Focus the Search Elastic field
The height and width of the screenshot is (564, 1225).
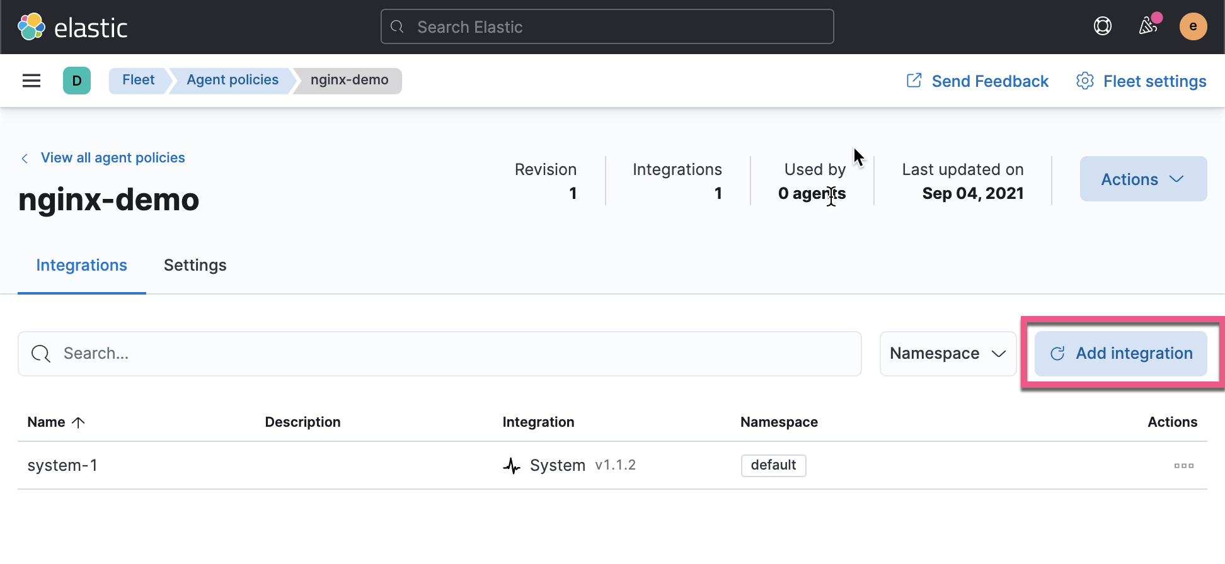tap(607, 26)
